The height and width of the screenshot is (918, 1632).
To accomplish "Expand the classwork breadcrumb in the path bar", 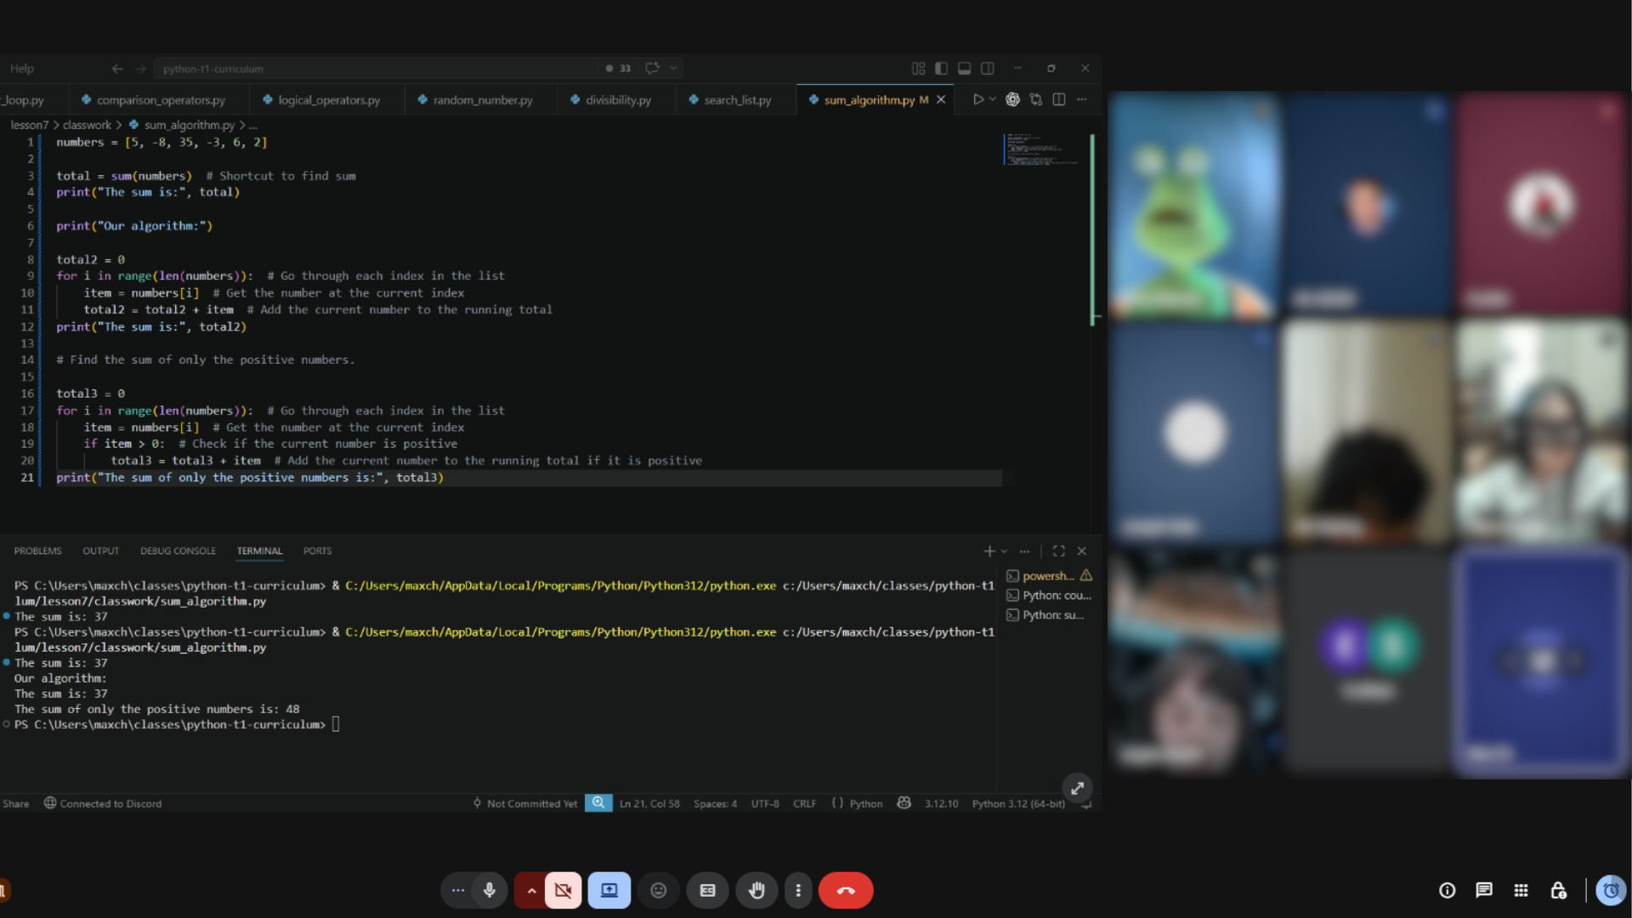I will click(x=86, y=124).
